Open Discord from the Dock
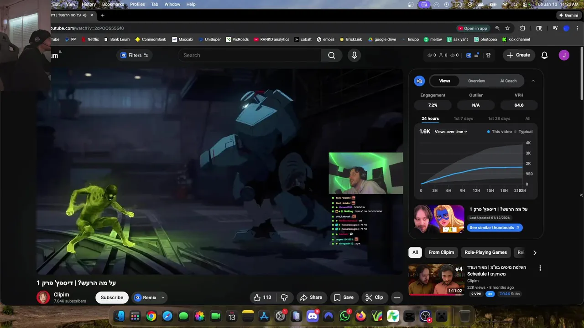This screenshot has width=584, height=328. tap(313, 316)
